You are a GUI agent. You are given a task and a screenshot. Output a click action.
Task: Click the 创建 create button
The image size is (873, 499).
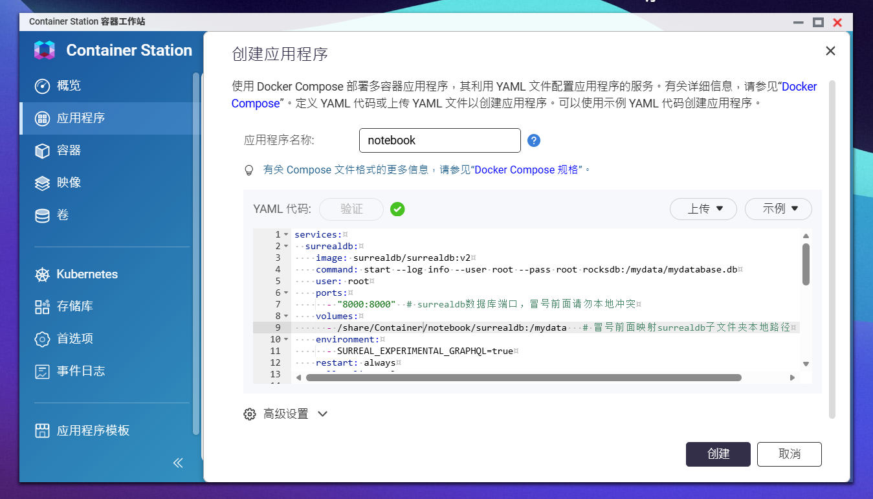[718, 454]
